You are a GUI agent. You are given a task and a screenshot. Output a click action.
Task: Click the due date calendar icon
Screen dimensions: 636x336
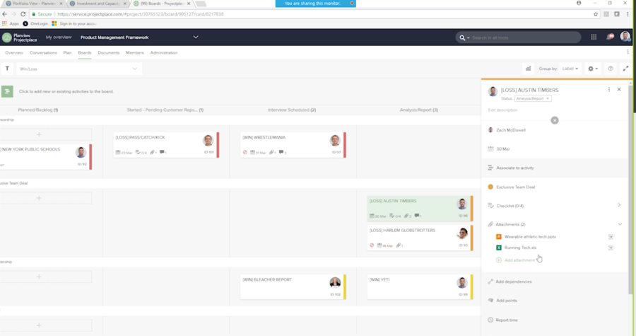click(490, 149)
